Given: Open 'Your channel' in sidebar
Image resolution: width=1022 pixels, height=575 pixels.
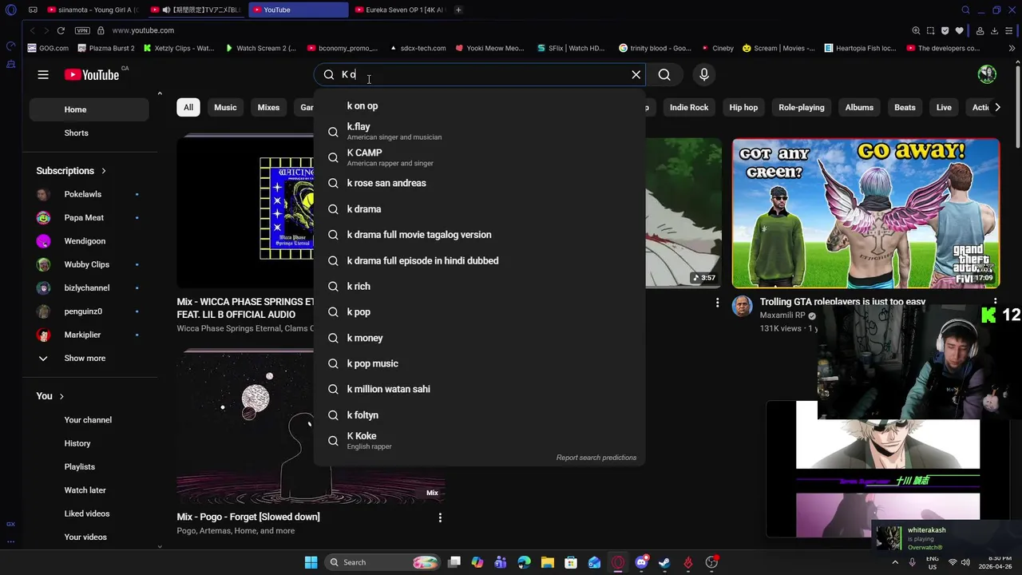Looking at the screenshot, I should [x=89, y=420].
